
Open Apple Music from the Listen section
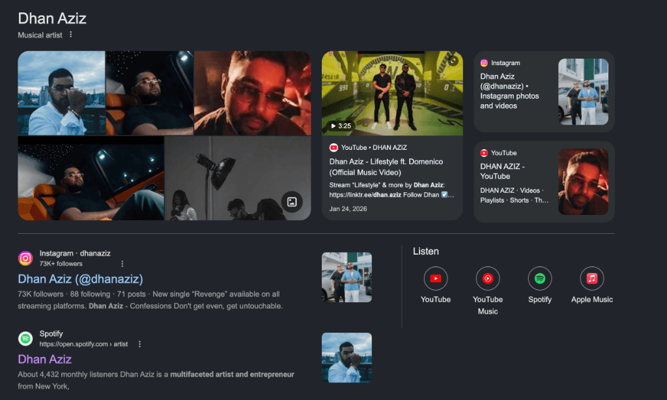coord(591,278)
